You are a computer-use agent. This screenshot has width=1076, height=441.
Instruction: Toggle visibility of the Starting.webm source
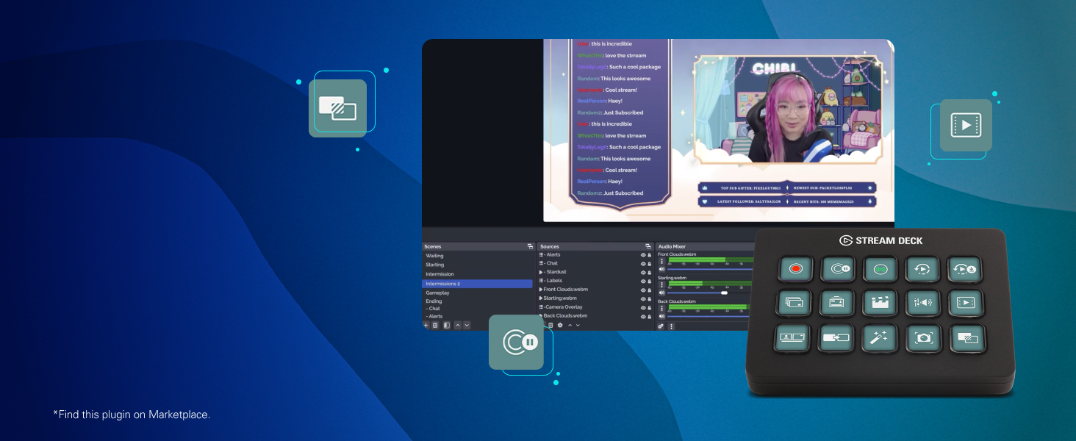(643, 298)
